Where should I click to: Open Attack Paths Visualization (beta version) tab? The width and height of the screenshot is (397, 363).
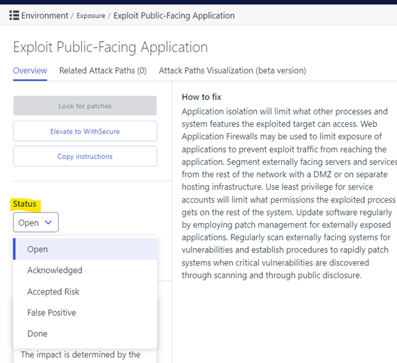(x=233, y=71)
